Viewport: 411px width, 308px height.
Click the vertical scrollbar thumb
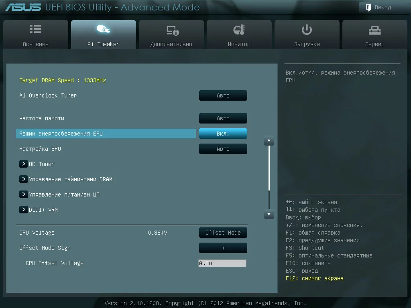pyautogui.click(x=269, y=168)
